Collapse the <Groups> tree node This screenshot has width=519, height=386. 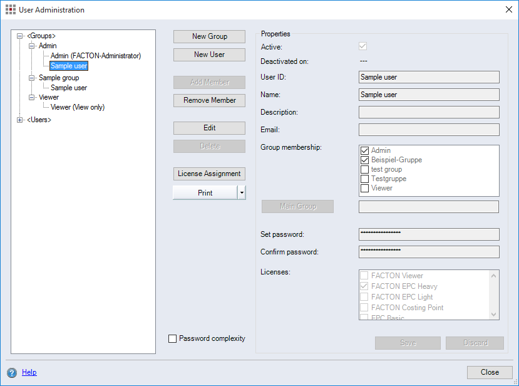coord(19,36)
